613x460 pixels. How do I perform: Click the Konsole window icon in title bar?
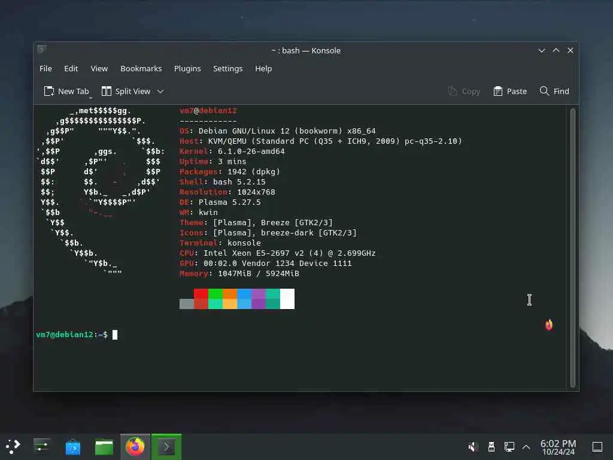coord(41,50)
